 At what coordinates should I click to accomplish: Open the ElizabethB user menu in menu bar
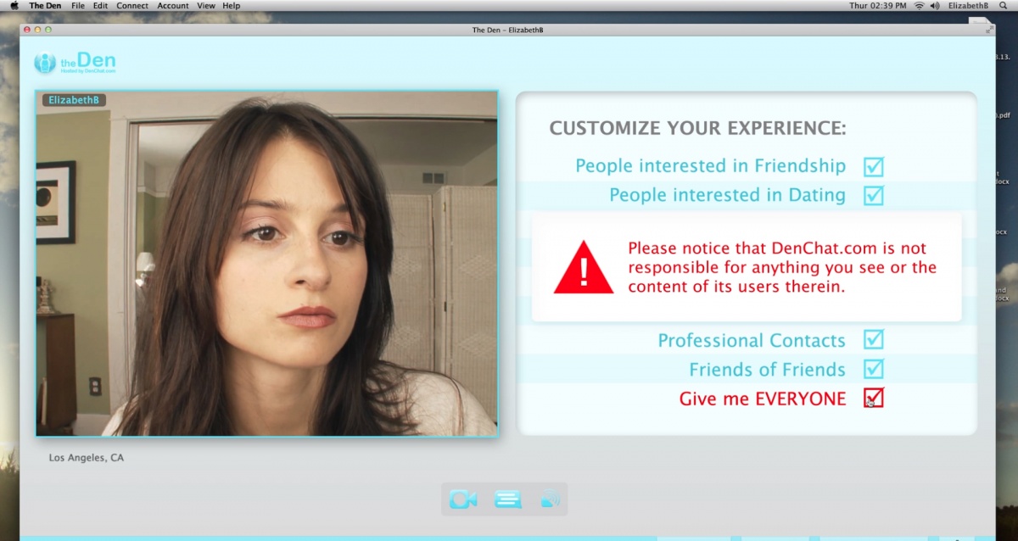pos(968,6)
